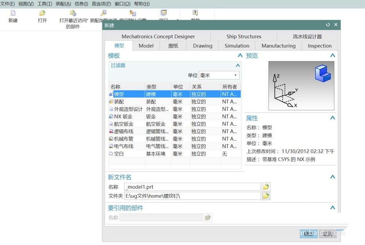Collapse the 过滤器 filter section
365x245 pixels.
coord(238,65)
